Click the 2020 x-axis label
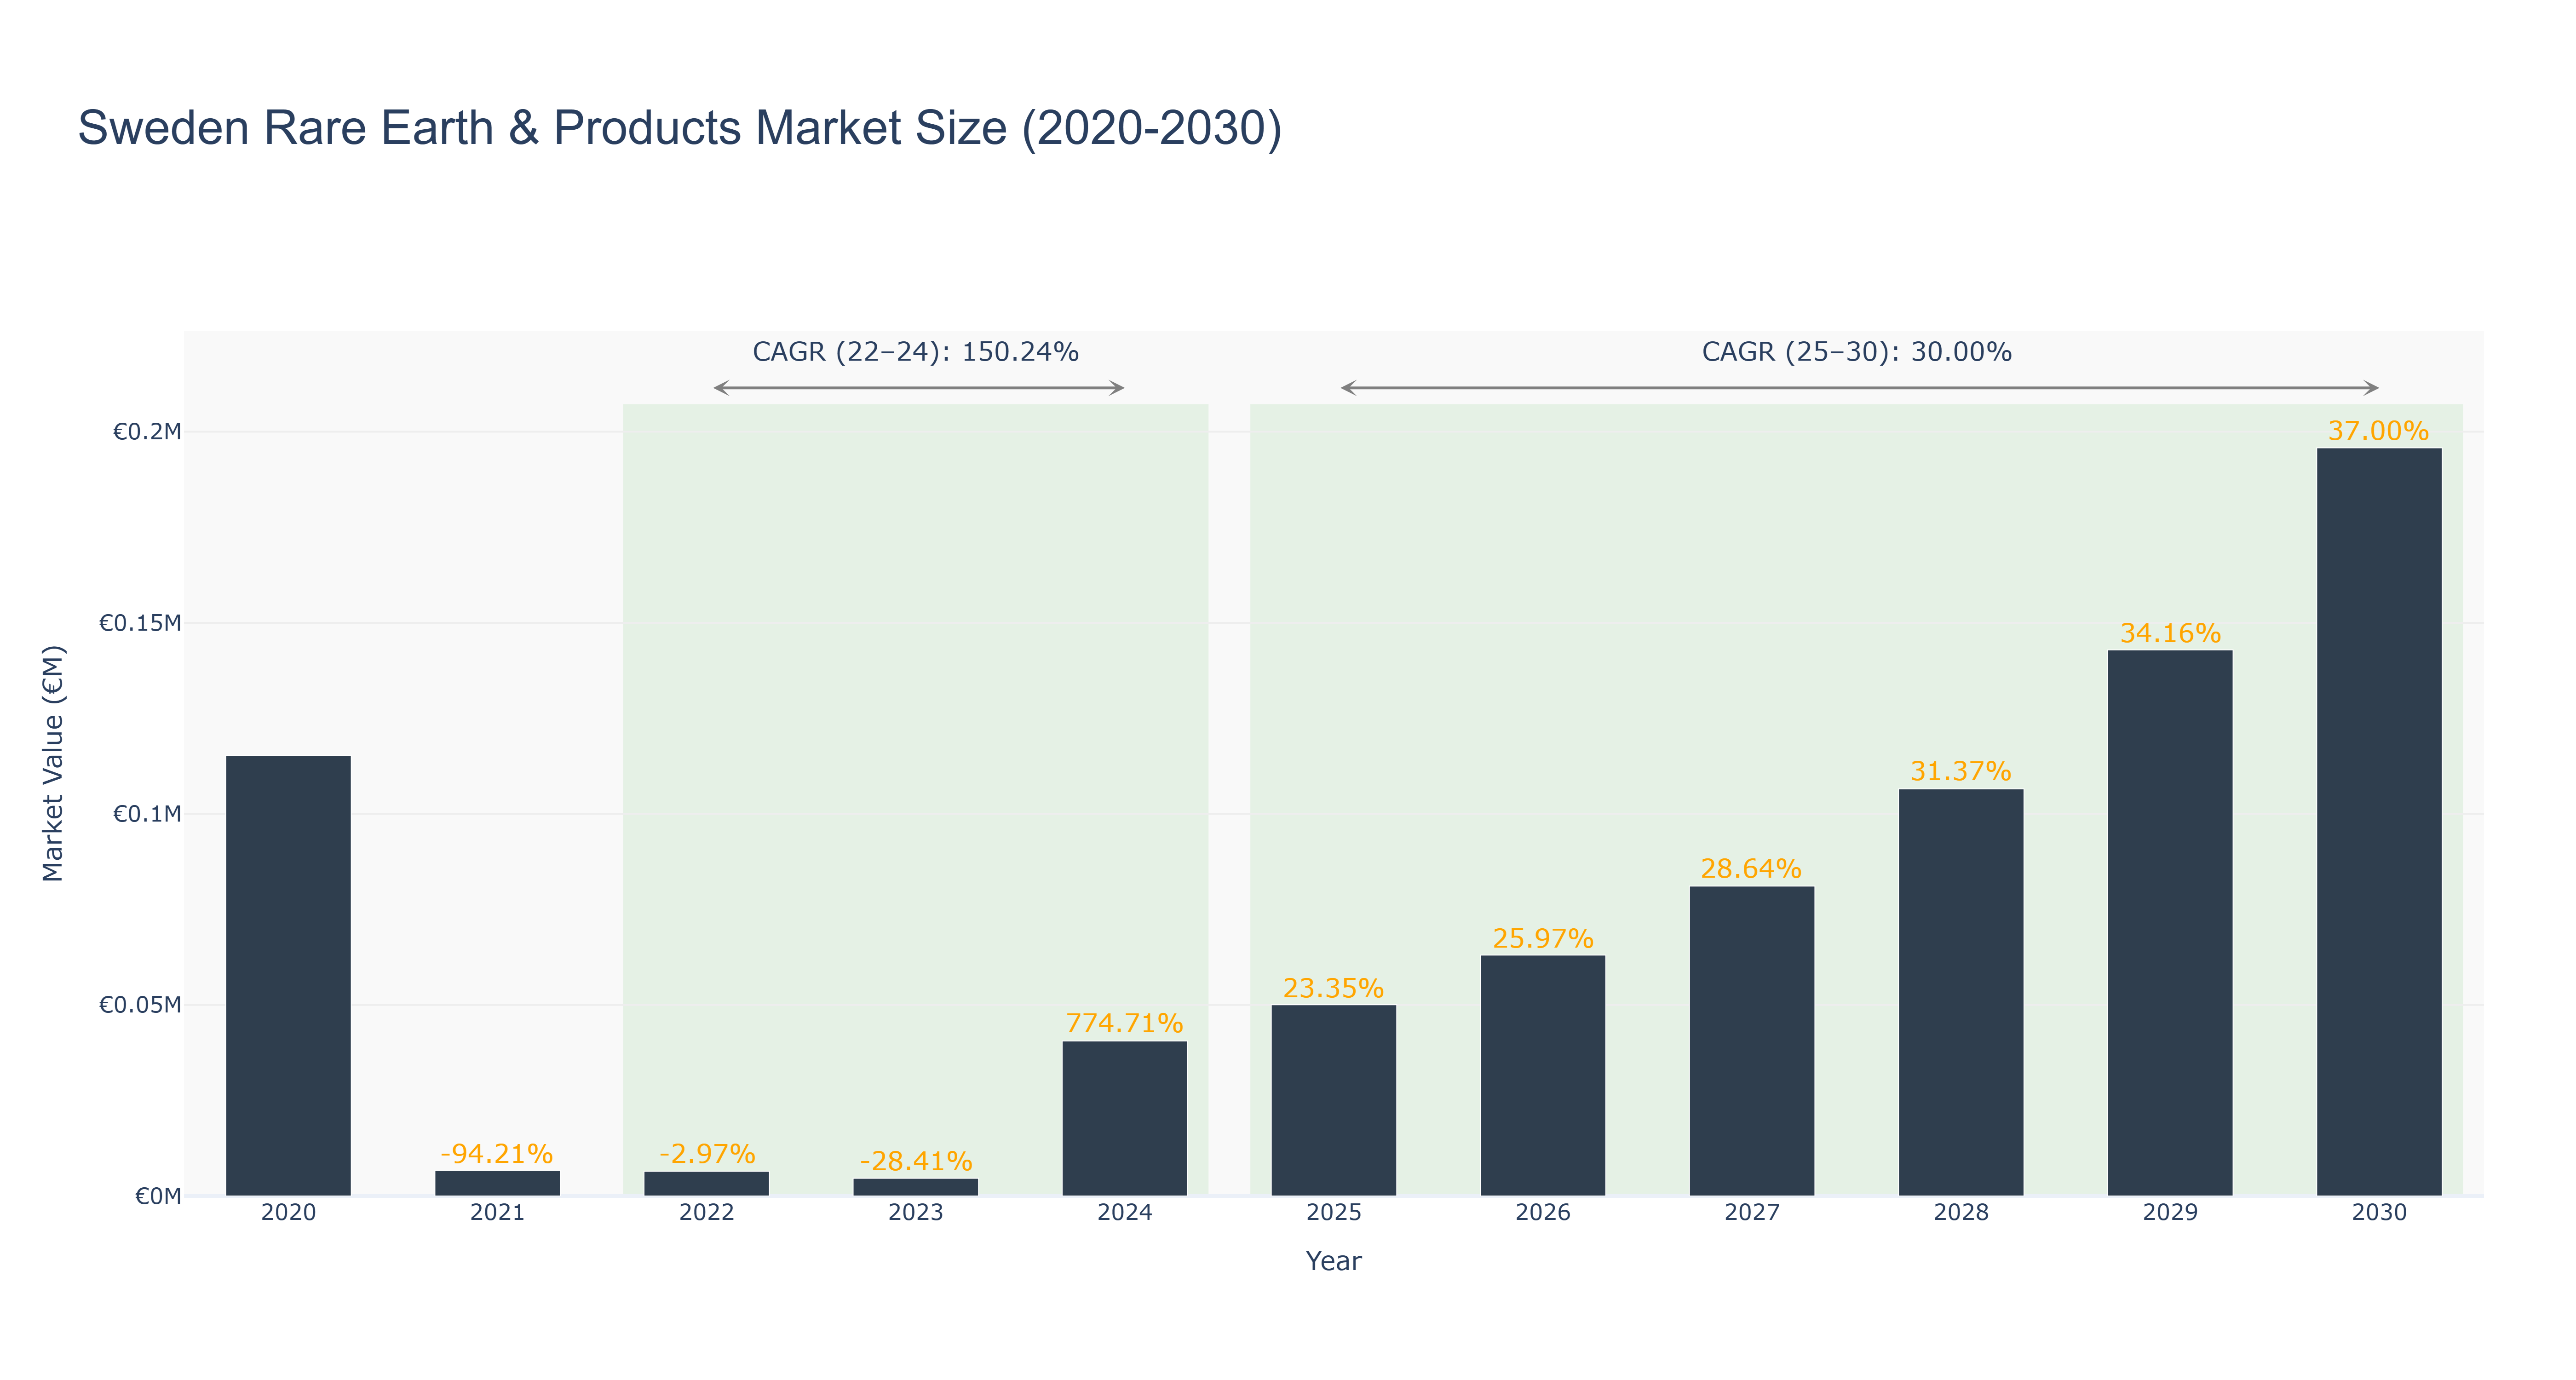 click(x=288, y=1212)
